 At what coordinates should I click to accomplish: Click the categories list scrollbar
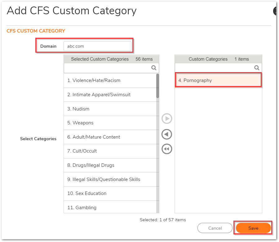(158, 143)
